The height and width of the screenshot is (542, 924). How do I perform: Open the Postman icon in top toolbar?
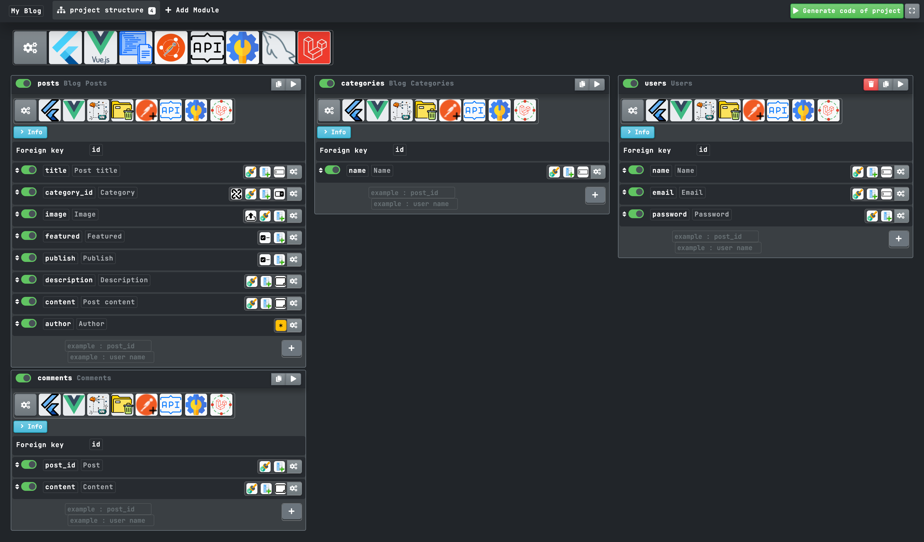click(171, 48)
